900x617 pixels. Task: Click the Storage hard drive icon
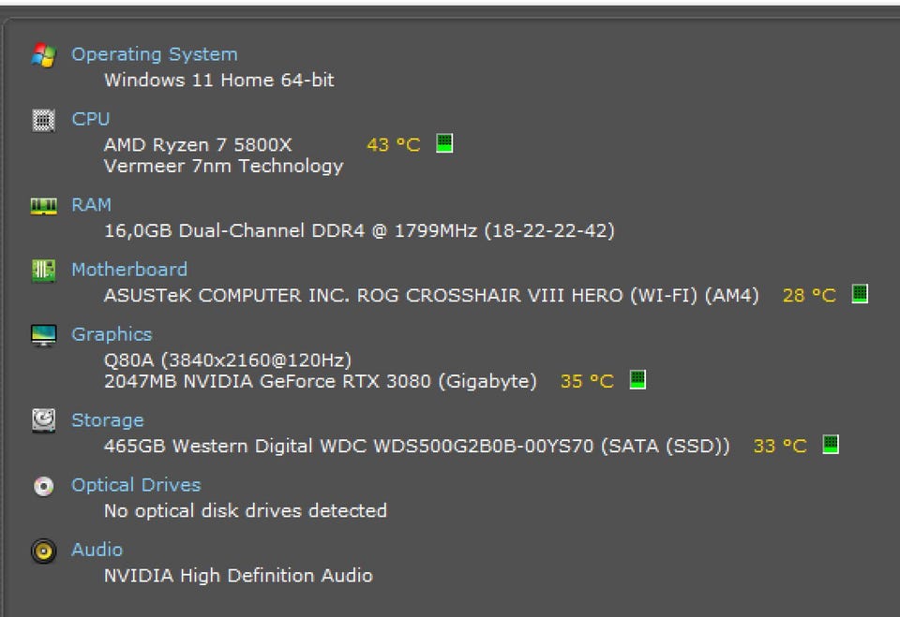tap(43, 420)
